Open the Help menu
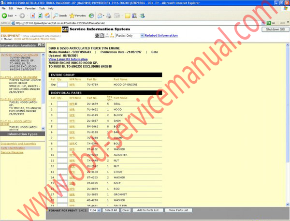 click(51, 8)
